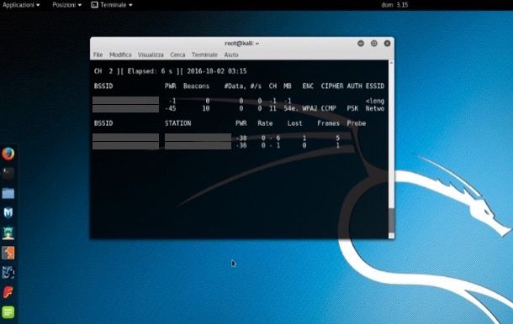
Task: Click the ENC column header
Action: click(x=308, y=86)
